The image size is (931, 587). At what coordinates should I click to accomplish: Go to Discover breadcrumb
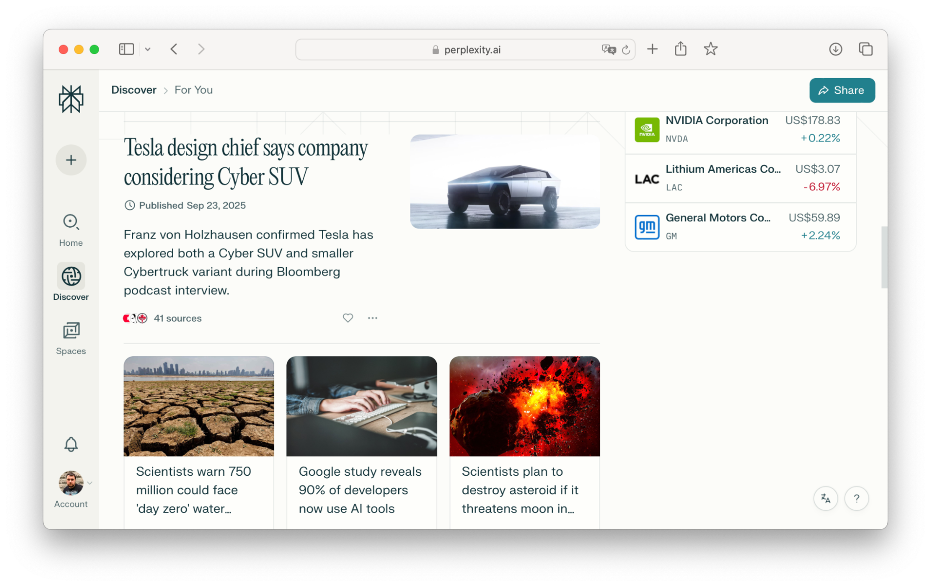click(134, 90)
